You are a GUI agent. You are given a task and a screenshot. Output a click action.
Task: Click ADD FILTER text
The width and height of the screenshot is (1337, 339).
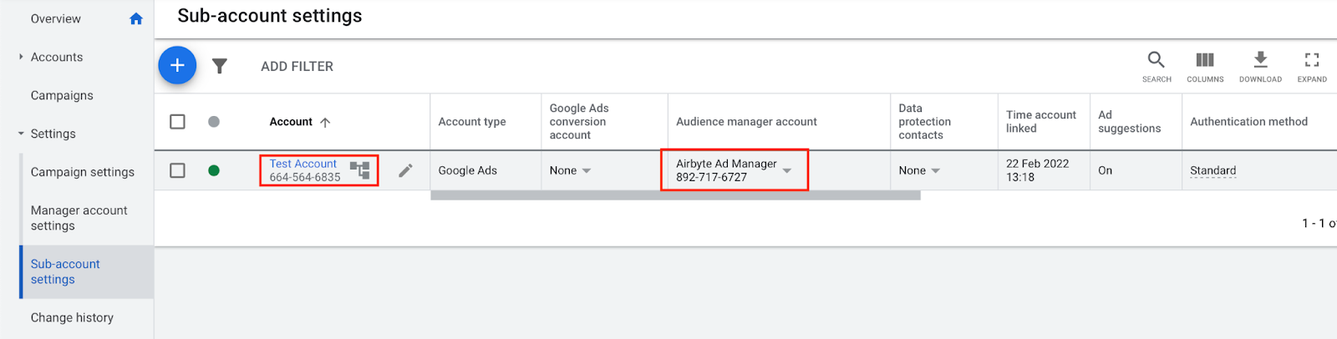tap(297, 66)
